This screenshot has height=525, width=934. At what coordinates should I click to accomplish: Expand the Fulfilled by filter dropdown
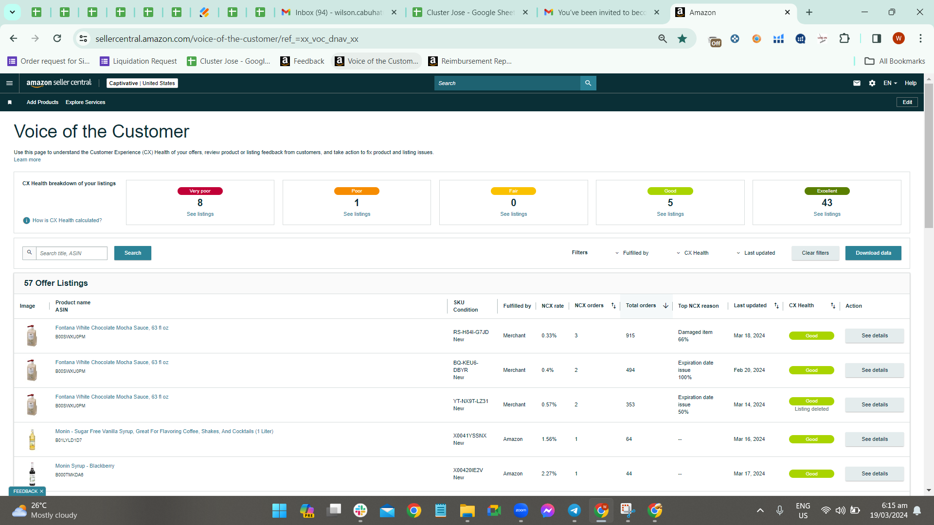coord(631,253)
